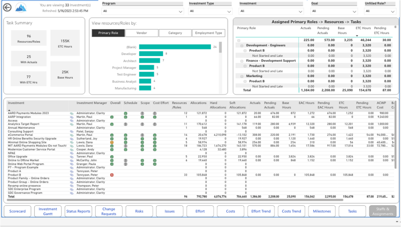Open the Milestones page

322,211
